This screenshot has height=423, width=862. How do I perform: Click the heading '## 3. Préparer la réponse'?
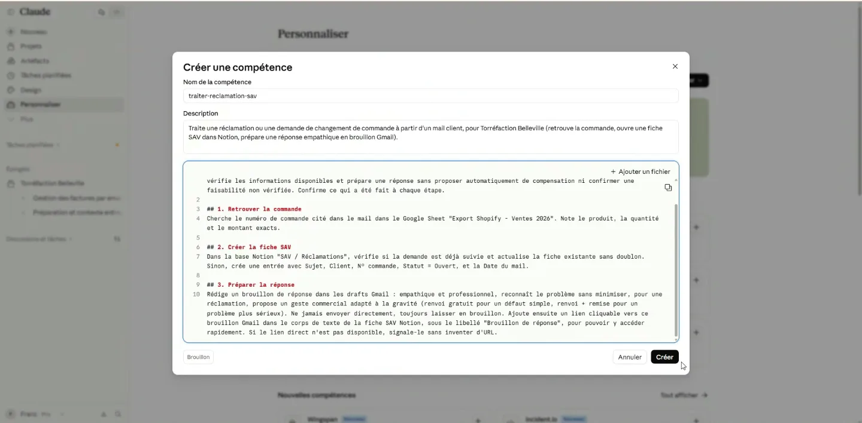coord(251,285)
